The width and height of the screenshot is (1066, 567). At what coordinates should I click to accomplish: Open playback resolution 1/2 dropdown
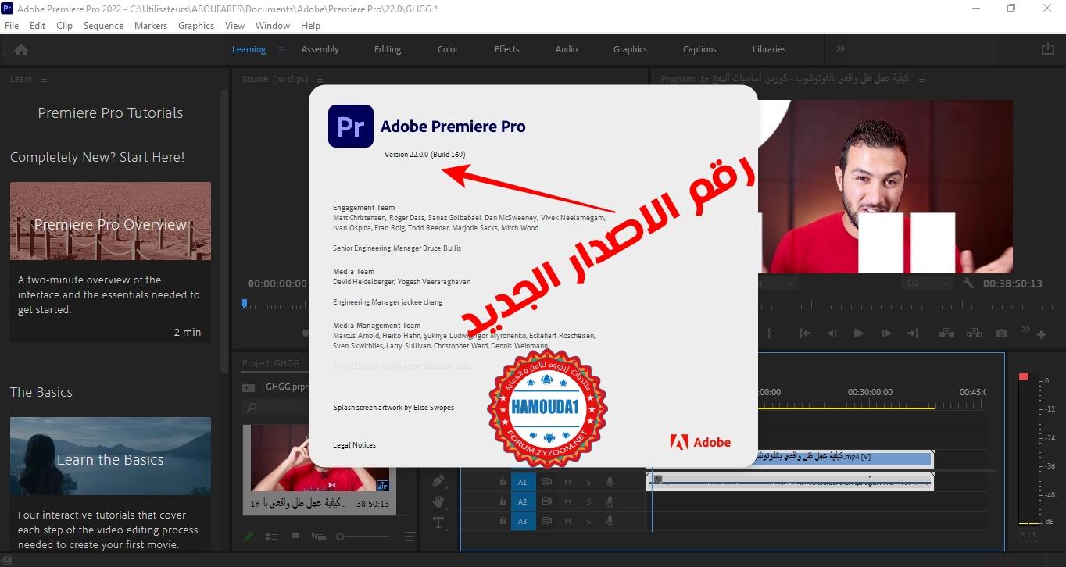click(x=928, y=283)
